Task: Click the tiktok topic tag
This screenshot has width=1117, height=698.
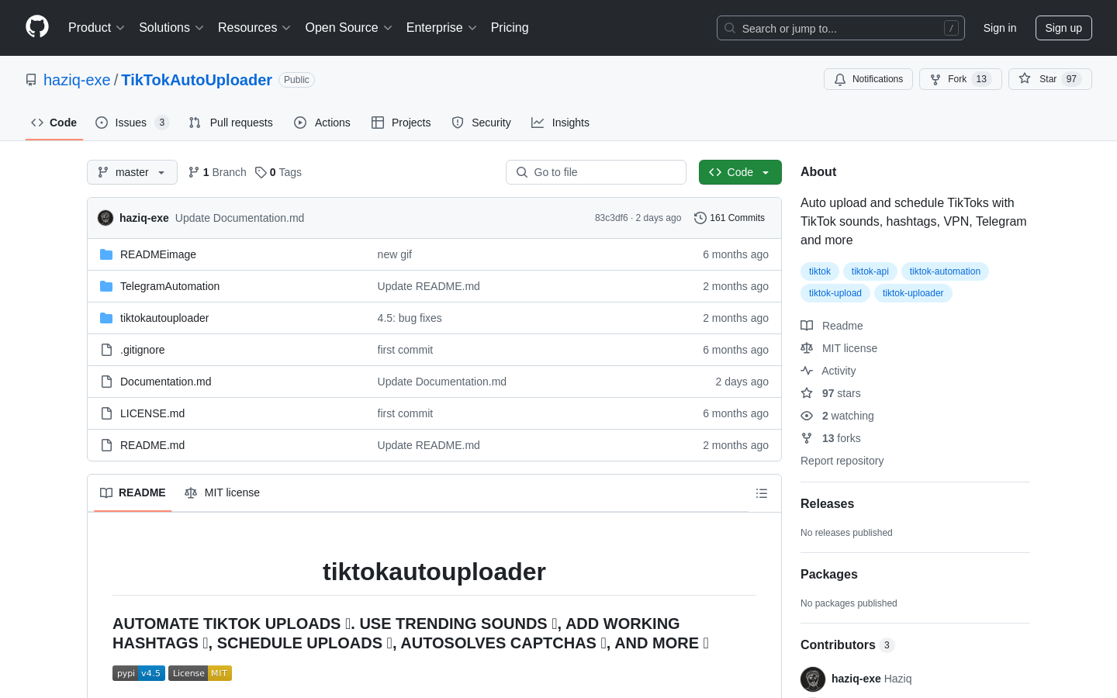Action: point(820,271)
